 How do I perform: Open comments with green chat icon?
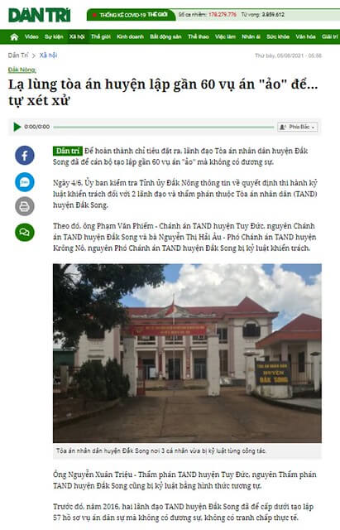pos(25,232)
